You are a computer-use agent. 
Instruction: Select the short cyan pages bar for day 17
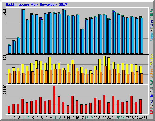tap(83, 41)
